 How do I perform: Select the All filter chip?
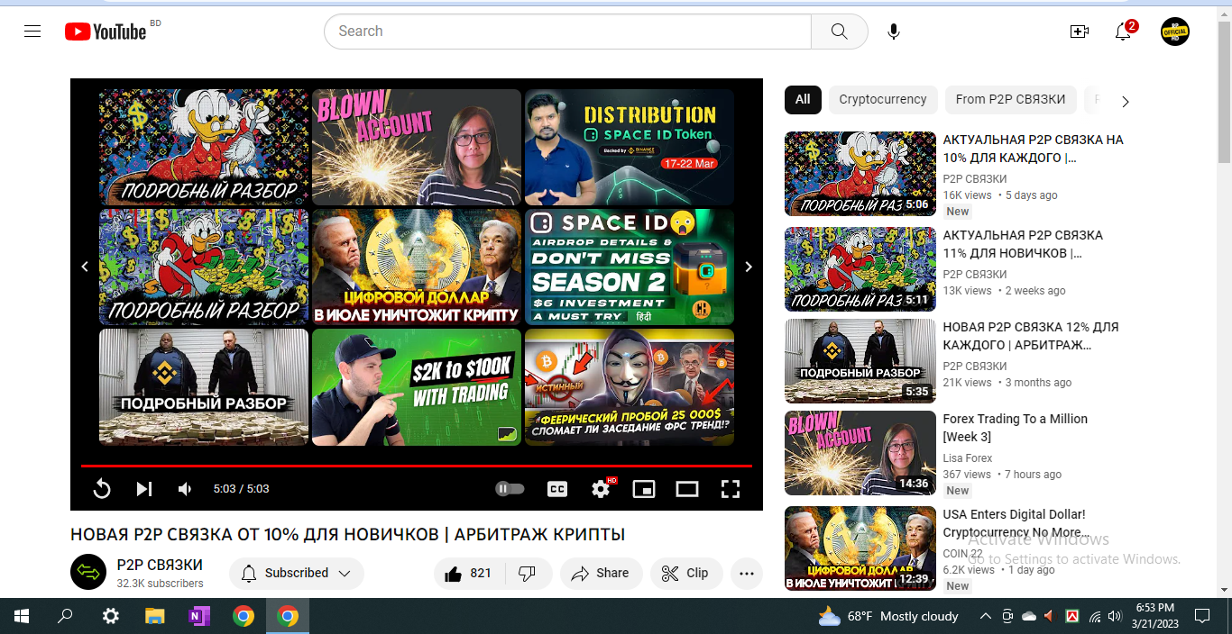point(803,100)
